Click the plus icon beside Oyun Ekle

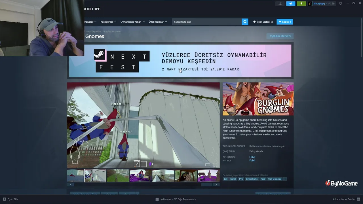[4, 199]
